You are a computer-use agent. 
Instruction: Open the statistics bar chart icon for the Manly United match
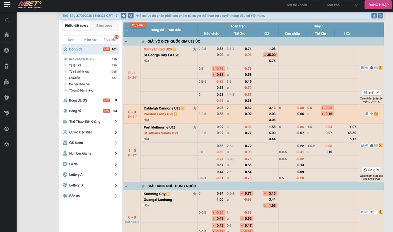tap(371, 68)
